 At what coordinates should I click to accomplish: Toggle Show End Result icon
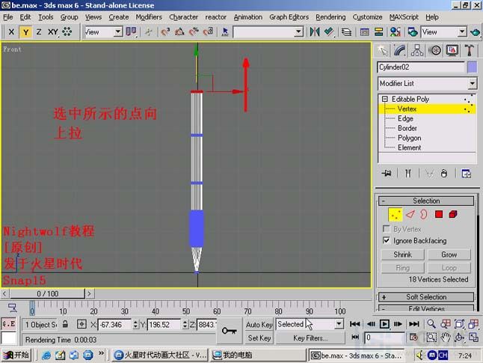407,174
